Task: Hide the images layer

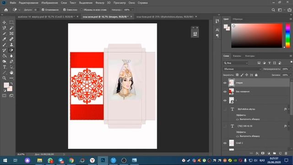Action: pos(225,83)
